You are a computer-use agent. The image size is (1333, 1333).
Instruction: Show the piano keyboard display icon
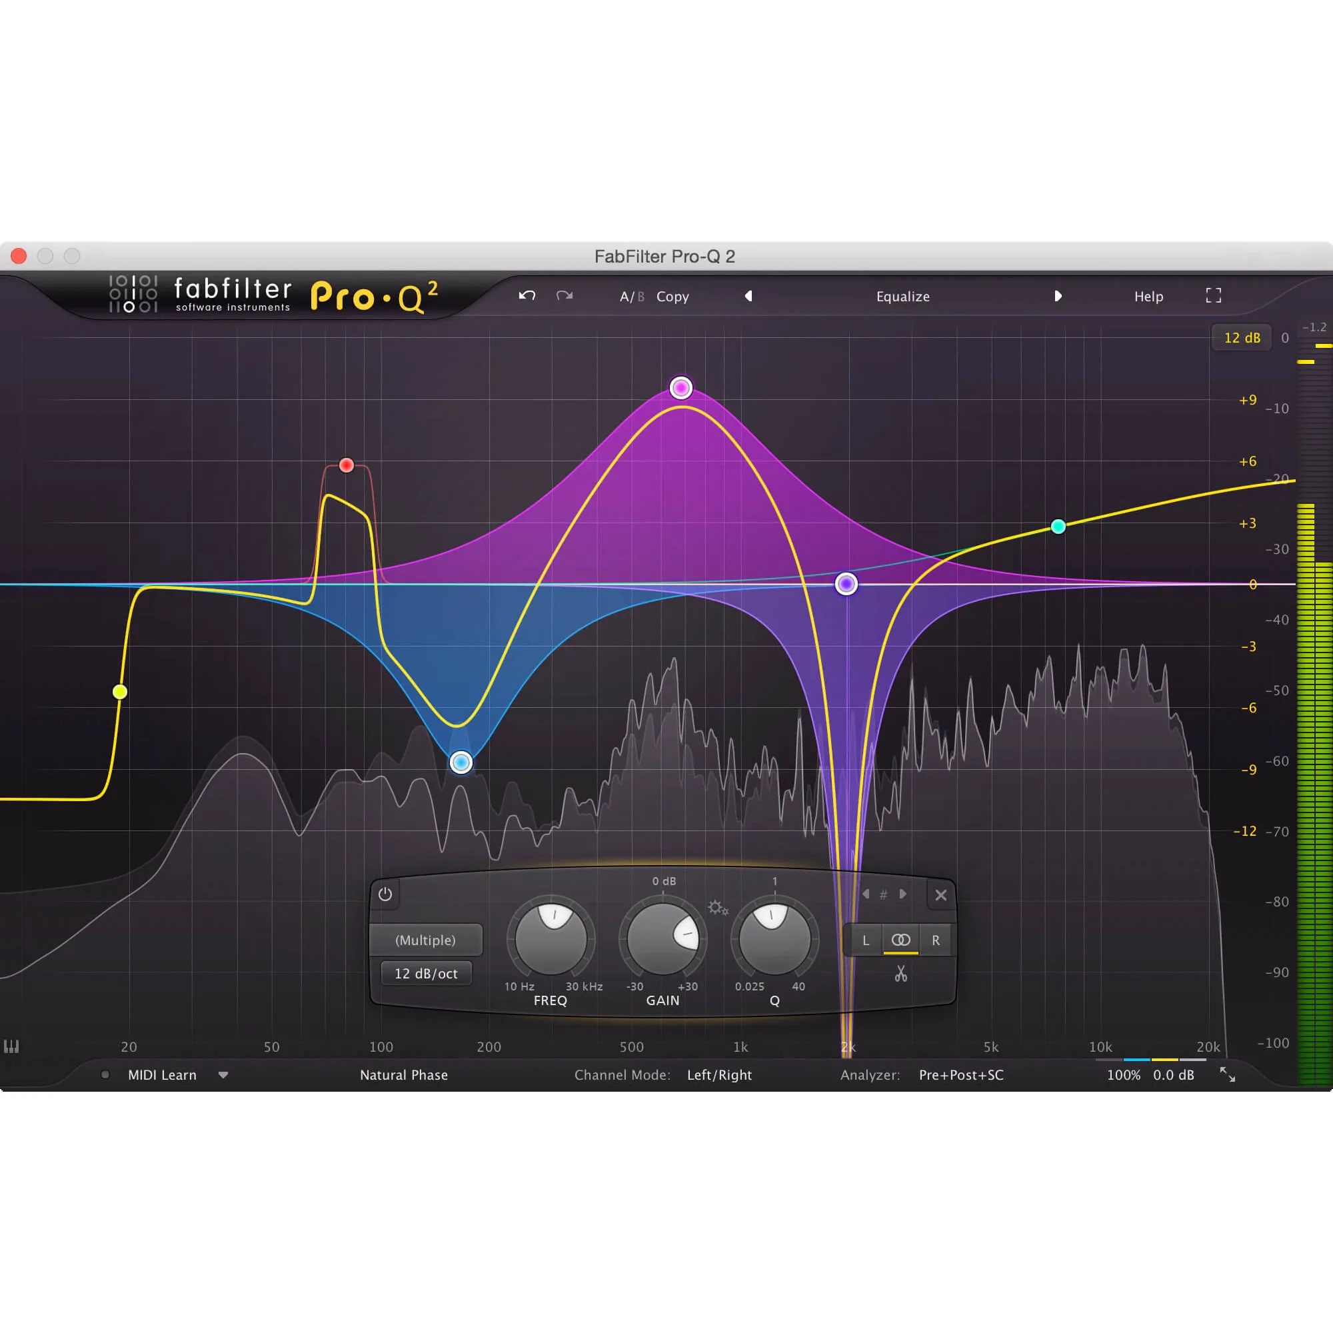[x=11, y=1046]
